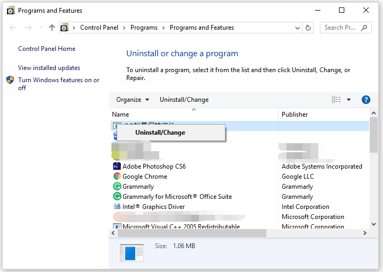The image size is (383, 272).
Task: Click the Control Panel breadcrumb
Action: pyautogui.click(x=99, y=28)
